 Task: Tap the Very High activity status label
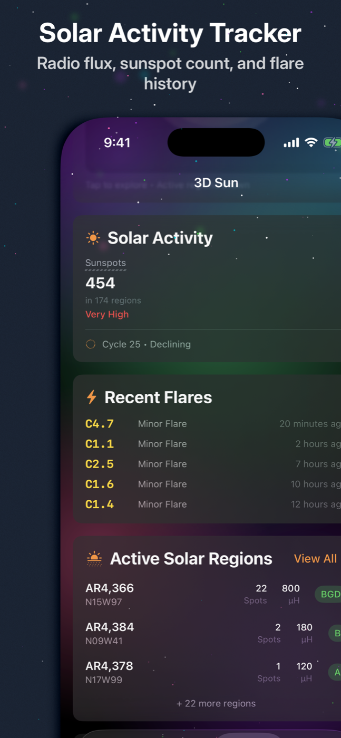(107, 314)
